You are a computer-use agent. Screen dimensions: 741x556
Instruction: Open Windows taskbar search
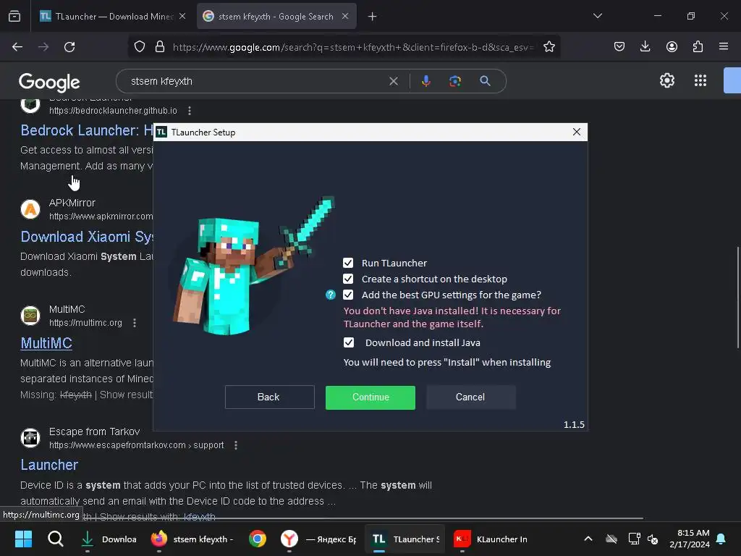(55, 539)
